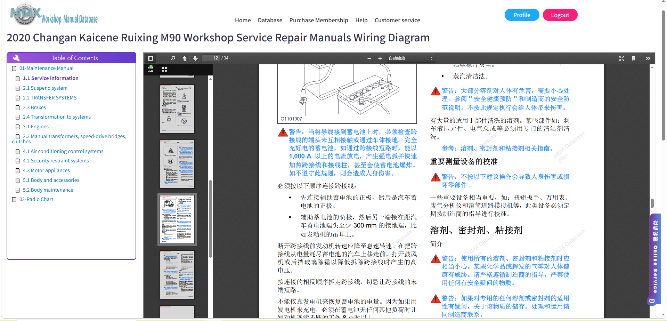667x321 pixels.
Task: Open the PDF viewer tools menu
Action: (648, 58)
